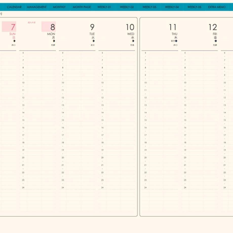Click hour 15 in Tuesday's column
233x233 pixels.
pos(63,120)
